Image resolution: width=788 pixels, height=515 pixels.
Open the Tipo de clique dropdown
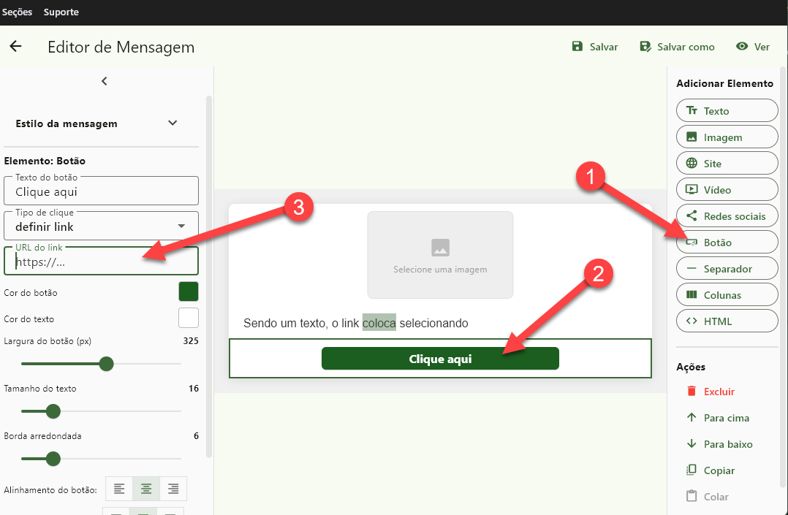(101, 226)
